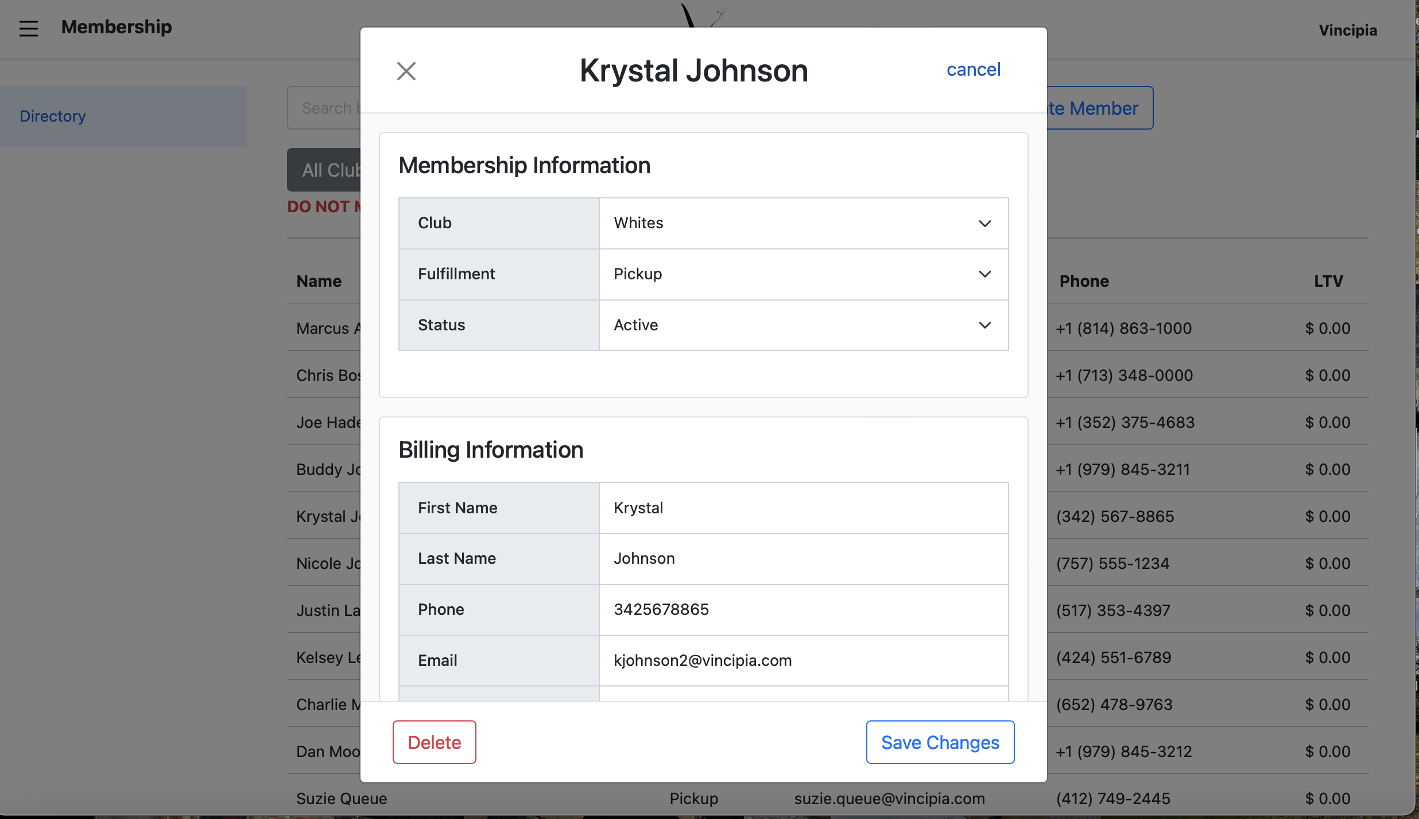Click the Nicole row name in the table

pos(328,563)
